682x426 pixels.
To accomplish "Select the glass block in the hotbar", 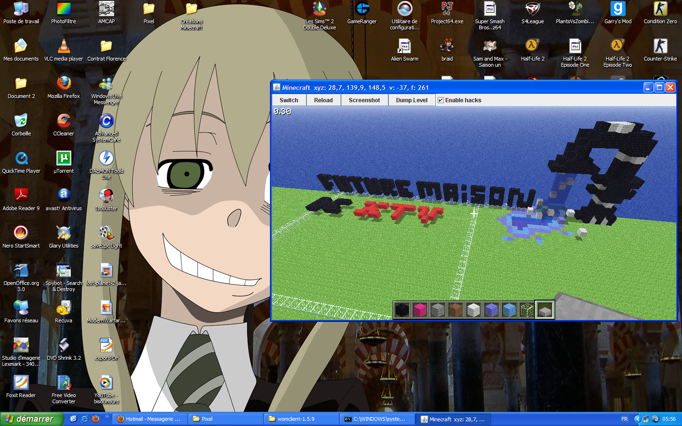I will click(527, 310).
